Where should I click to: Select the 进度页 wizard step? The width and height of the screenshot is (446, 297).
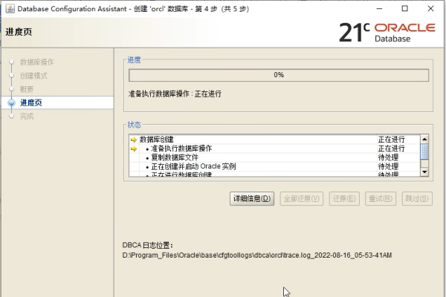pos(30,102)
